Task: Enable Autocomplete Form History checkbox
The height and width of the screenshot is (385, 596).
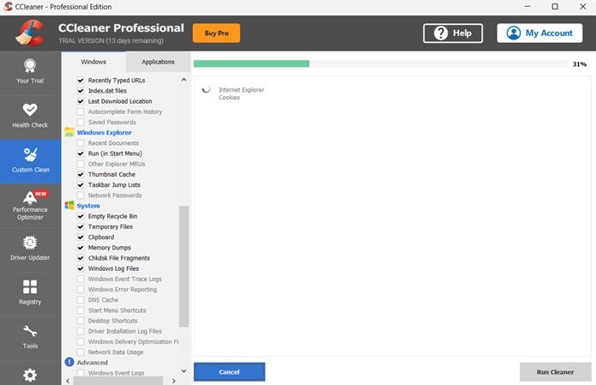Action: pos(81,111)
